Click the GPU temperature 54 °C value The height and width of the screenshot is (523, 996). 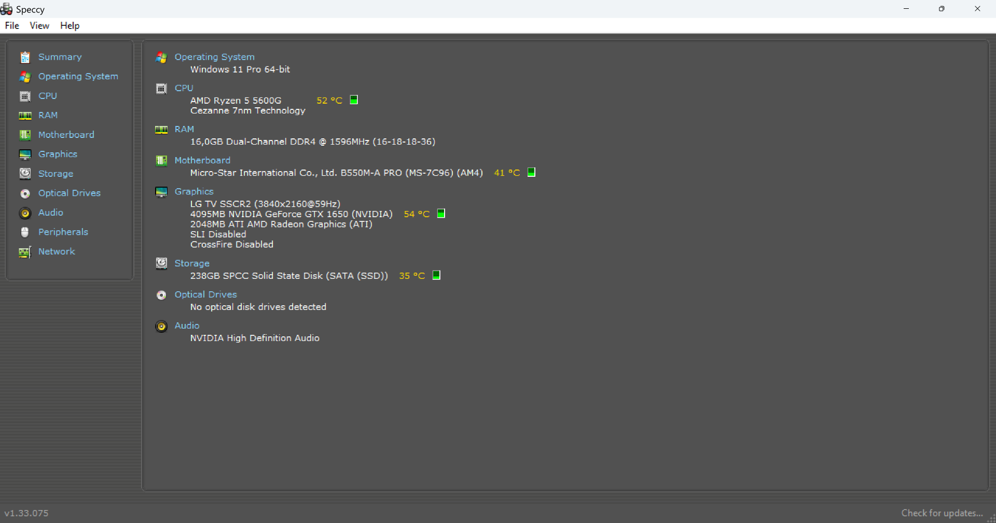point(417,214)
